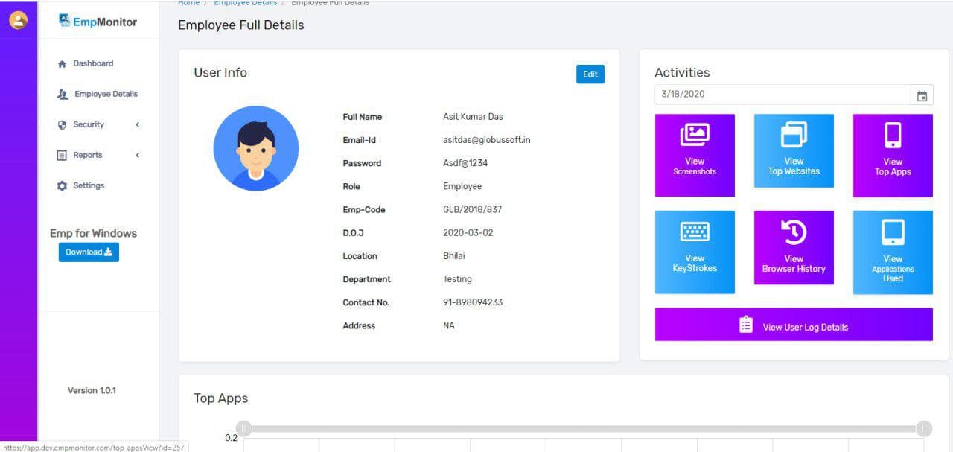Click the Home breadcrumb link
The width and height of the screenshot is (953, 452).
188,3
